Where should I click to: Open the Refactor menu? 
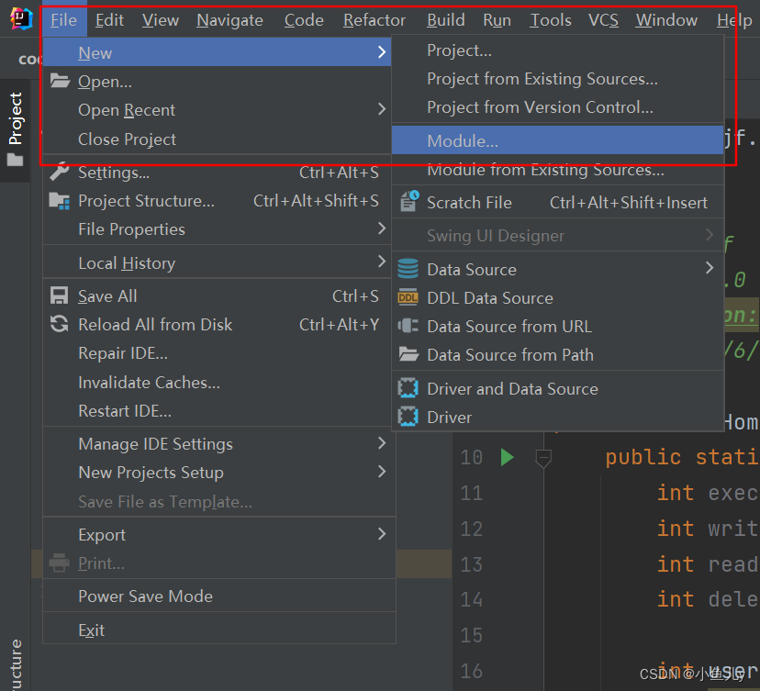tap(374, 20)
